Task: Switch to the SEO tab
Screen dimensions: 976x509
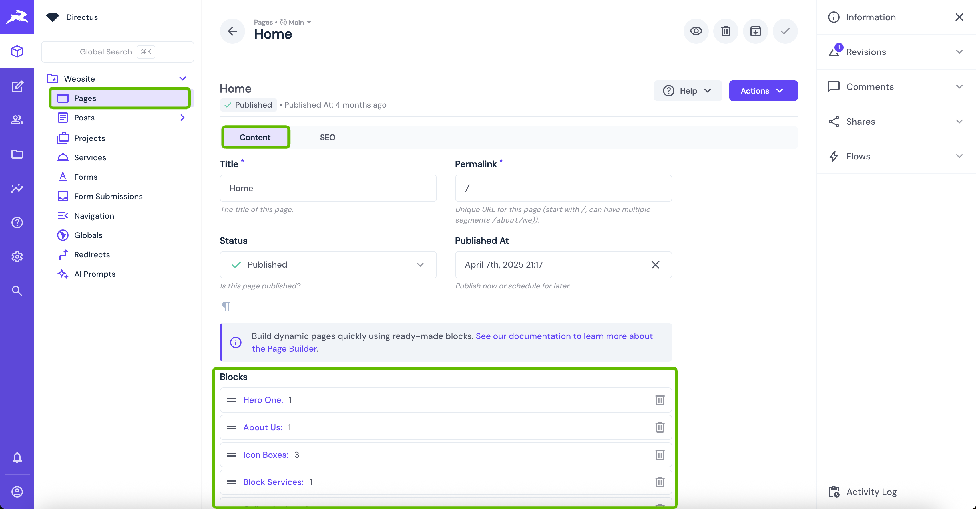Action: click(x=327, y=137)
